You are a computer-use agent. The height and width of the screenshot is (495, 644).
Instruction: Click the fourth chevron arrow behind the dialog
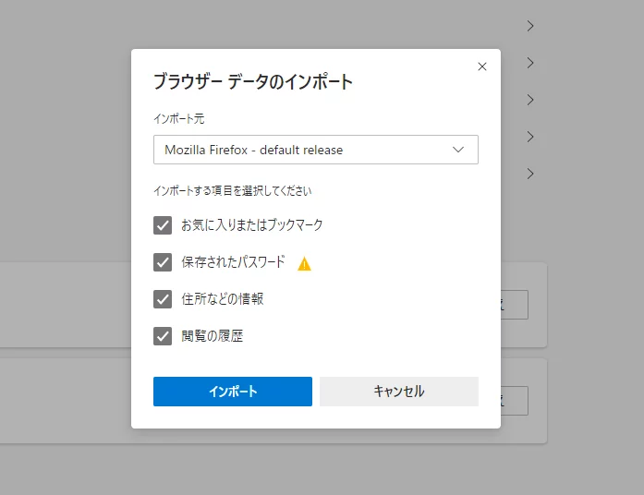530,137
